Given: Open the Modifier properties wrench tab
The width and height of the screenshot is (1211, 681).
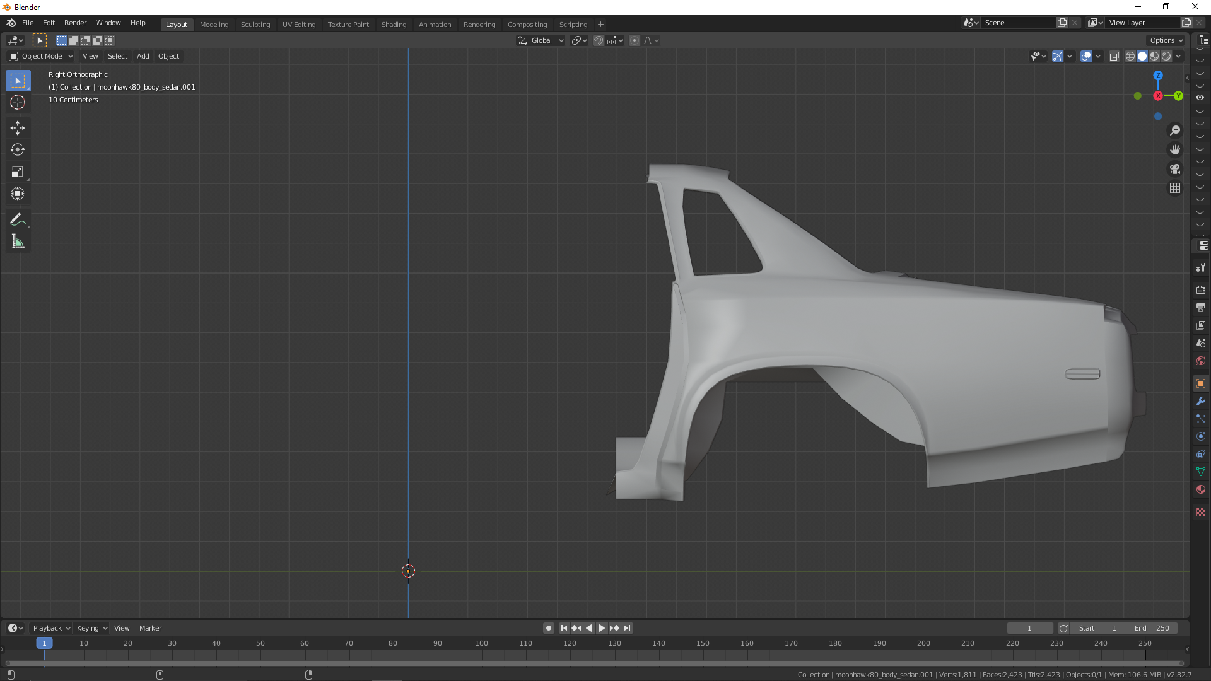Looking at the screenshot, I should pyautogui.click(x=1200, y=401).
